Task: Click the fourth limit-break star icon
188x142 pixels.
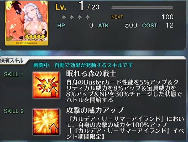Action: pos(87,17)
